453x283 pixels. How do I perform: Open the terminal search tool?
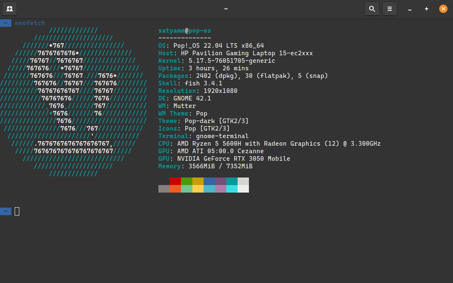pyautogui.click(x=372, y=9)
